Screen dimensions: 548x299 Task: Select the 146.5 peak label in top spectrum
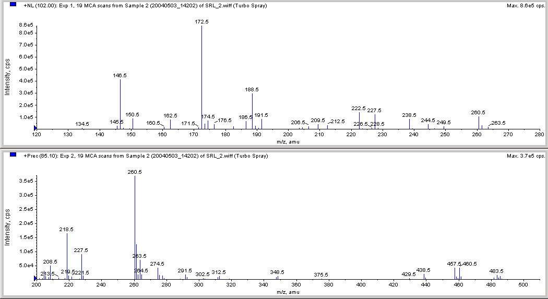coord(120,76)
